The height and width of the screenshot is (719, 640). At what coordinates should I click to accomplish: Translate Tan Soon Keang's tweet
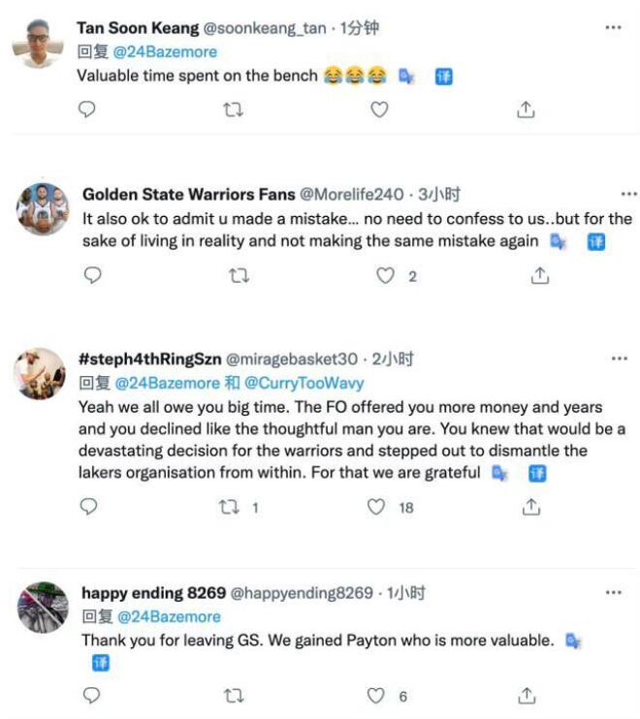(x=443, y=76)
